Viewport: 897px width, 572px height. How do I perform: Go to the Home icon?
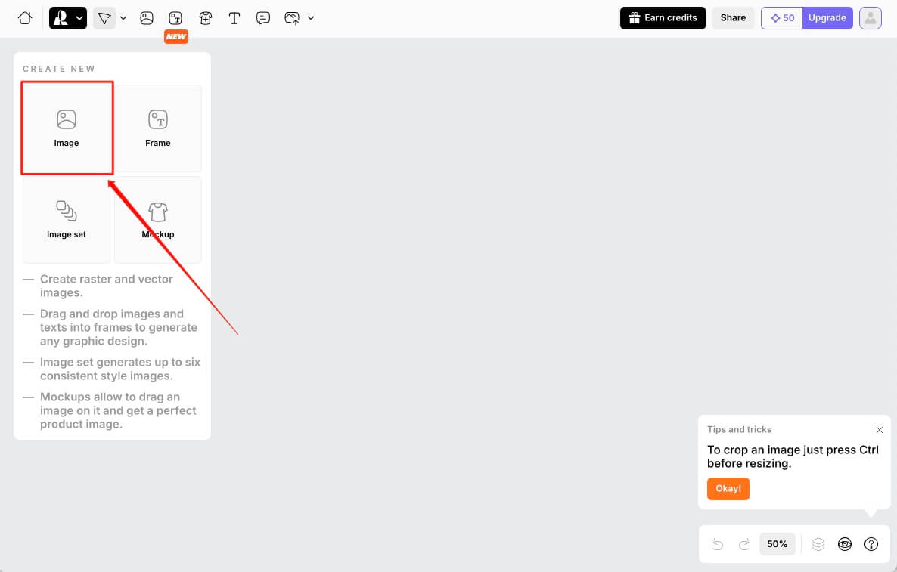(25, 18)
